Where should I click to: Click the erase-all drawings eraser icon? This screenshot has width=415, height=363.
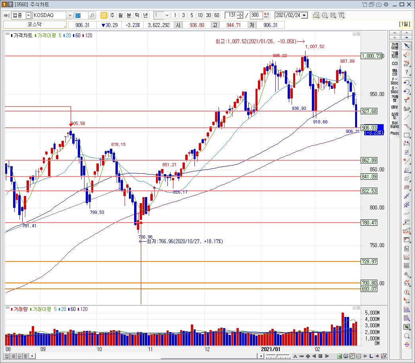407,63
